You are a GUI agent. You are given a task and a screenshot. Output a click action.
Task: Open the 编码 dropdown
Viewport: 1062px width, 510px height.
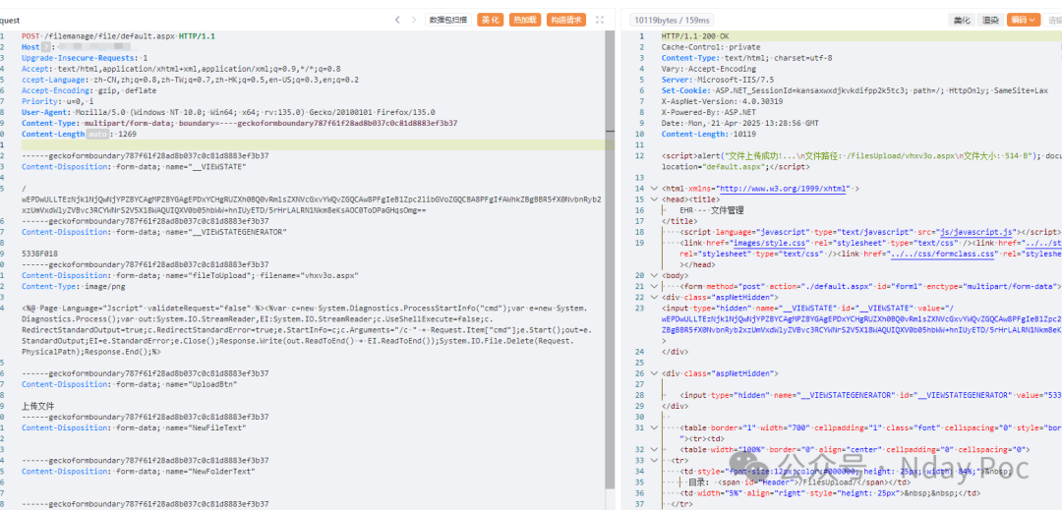[x=1024, y=21]
